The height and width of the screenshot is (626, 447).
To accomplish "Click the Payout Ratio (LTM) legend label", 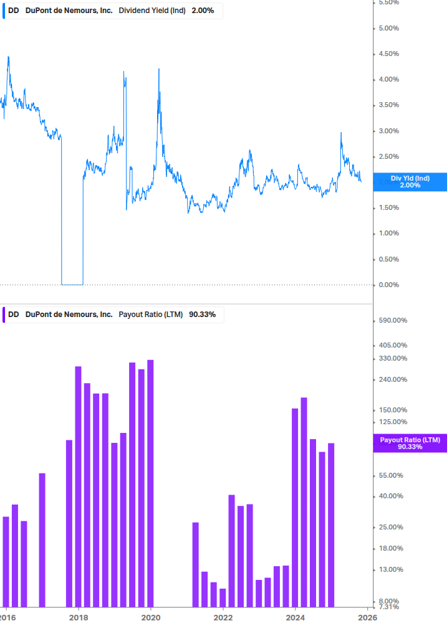I will [150, 315].
